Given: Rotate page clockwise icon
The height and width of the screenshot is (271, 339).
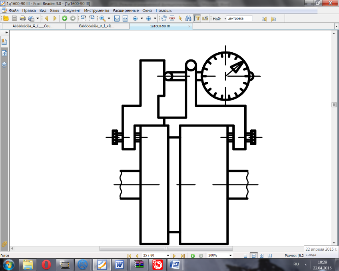Looking at the screenshot, I should point(83,18).
